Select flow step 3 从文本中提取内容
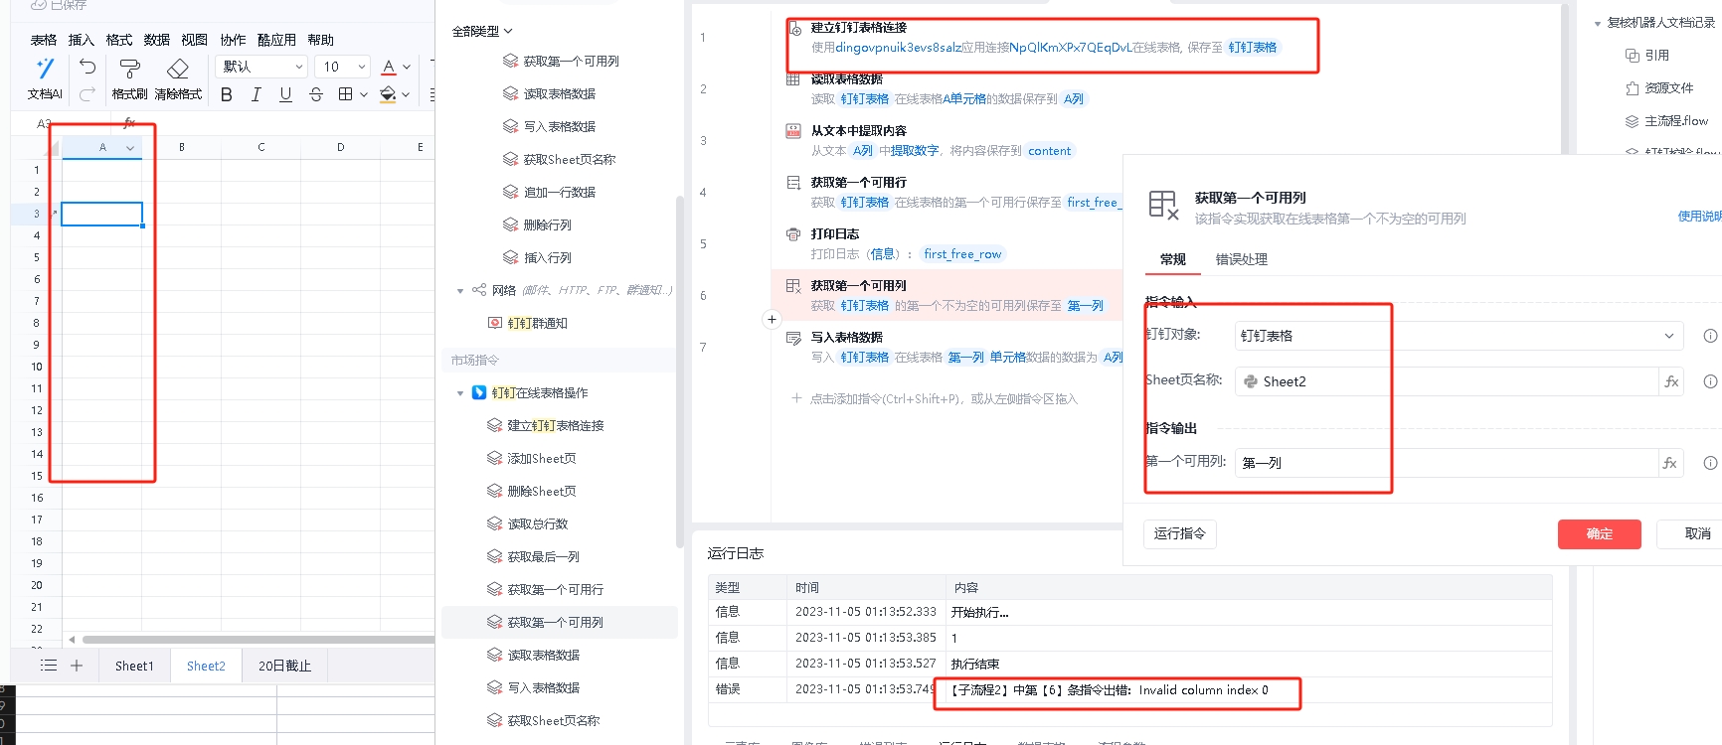Screen dimensions: 1722x745 tap(947, 141)
